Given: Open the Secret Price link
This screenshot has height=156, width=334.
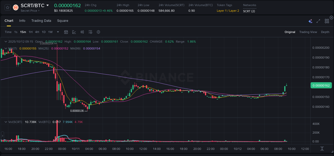Looking at the screenshot, I should tap(29, 11).
